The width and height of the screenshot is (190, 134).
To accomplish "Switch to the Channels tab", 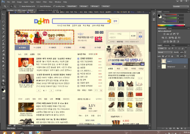I will pyautogui.click(x=167, y=45).
